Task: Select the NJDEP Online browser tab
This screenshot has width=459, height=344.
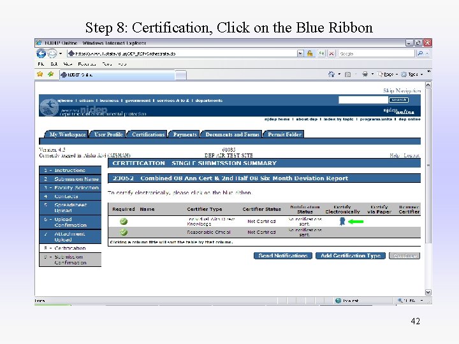Action: tap(117, 75)
